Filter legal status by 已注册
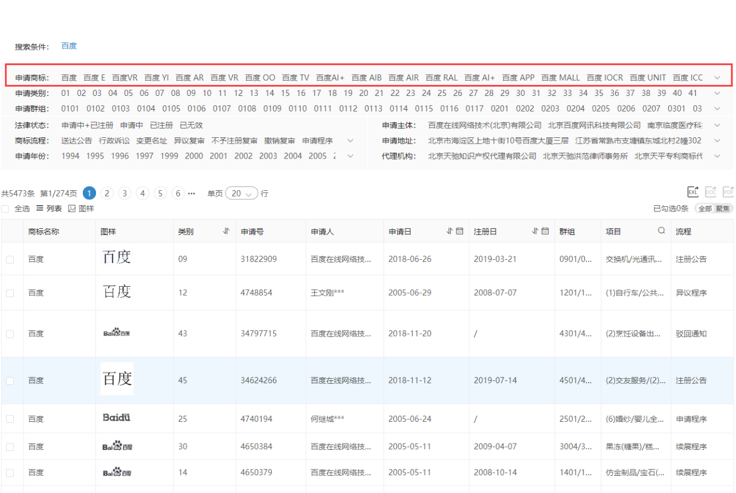 click(x=162, y=125)
